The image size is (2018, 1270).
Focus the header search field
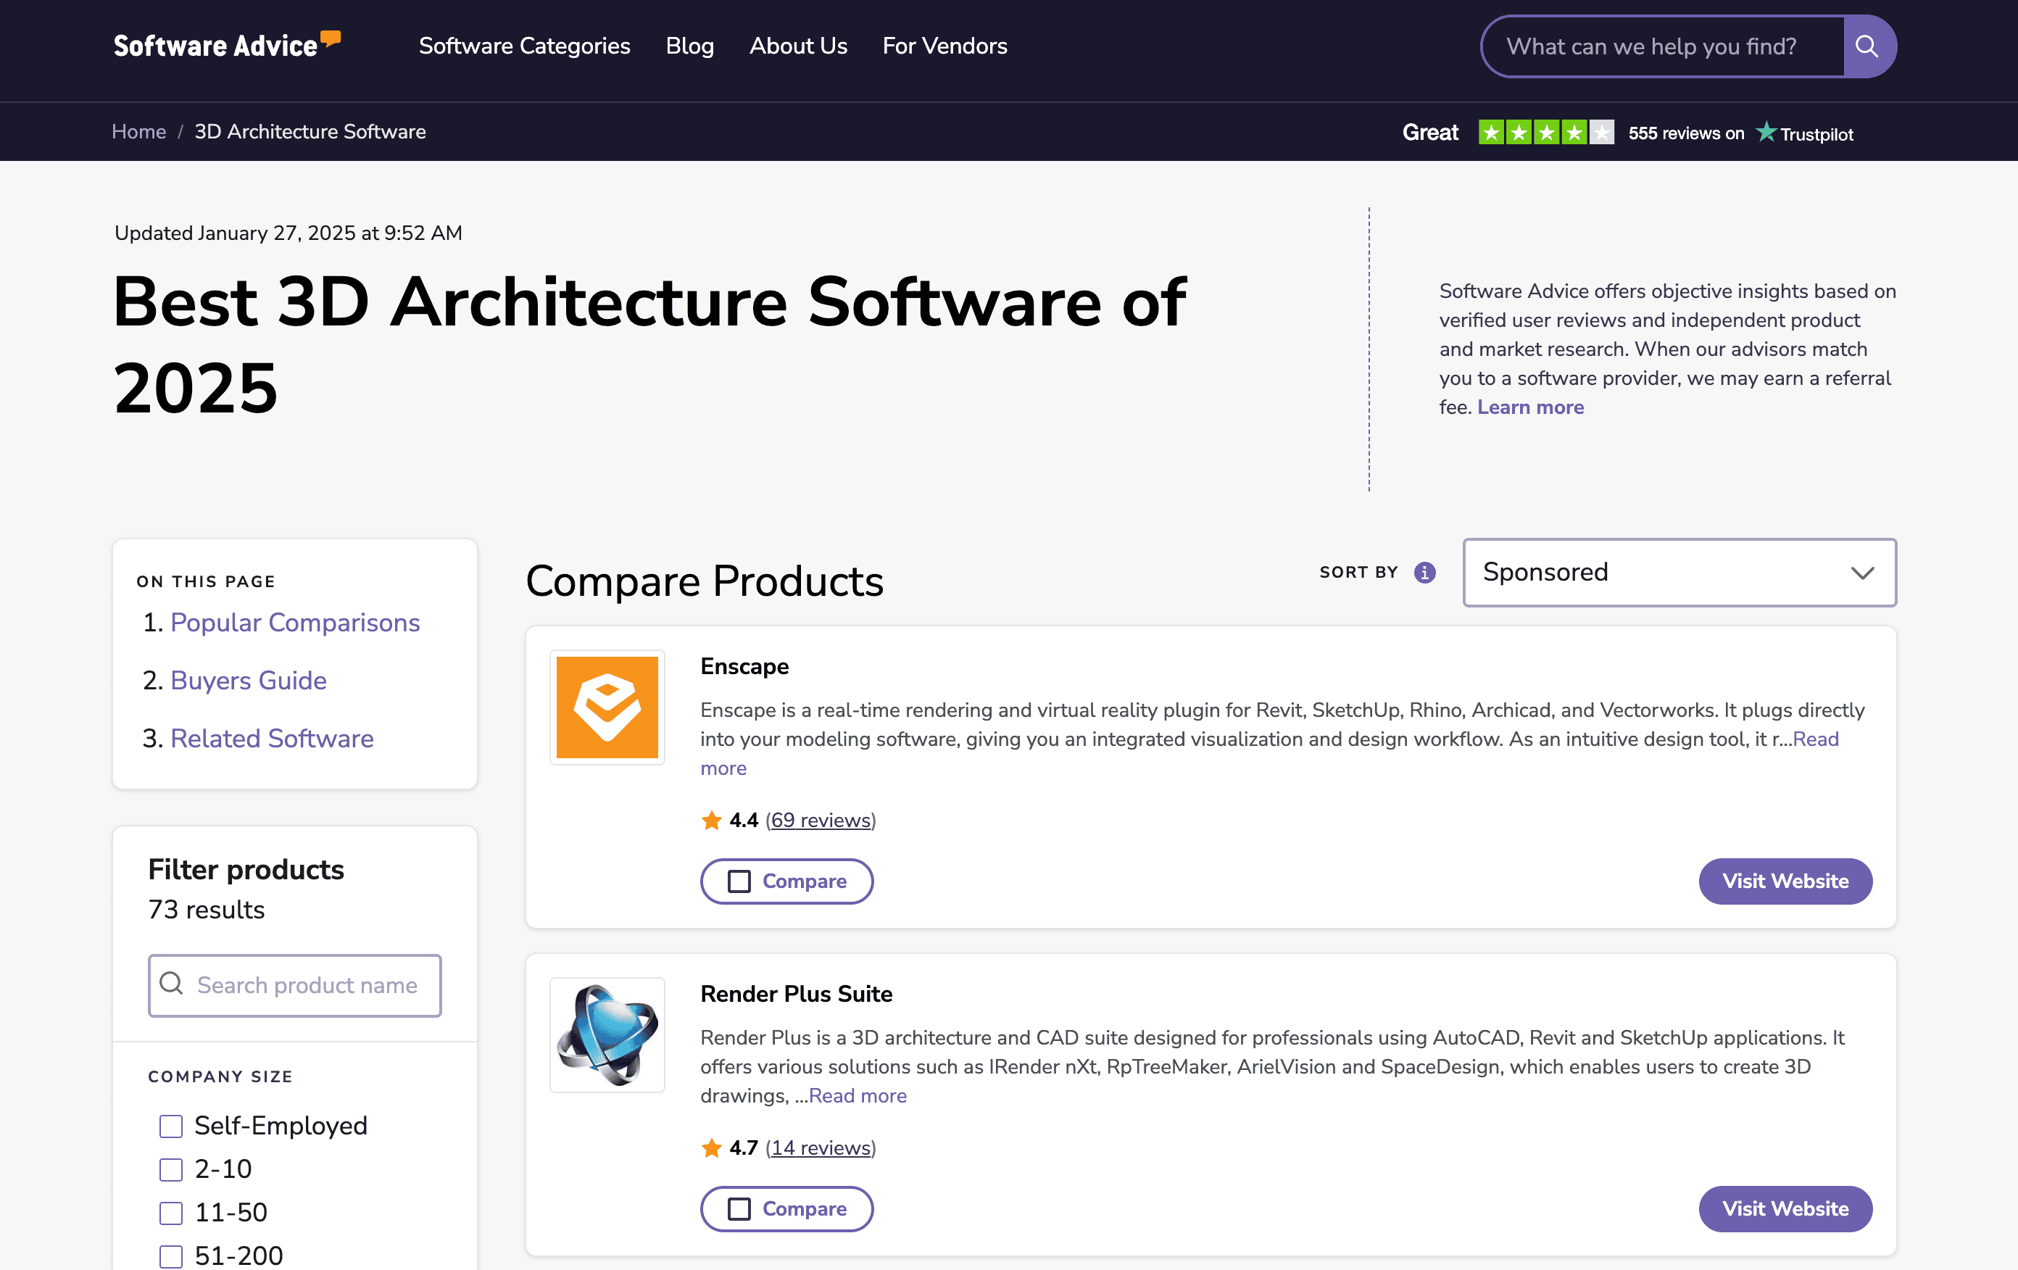[1663, 46]
